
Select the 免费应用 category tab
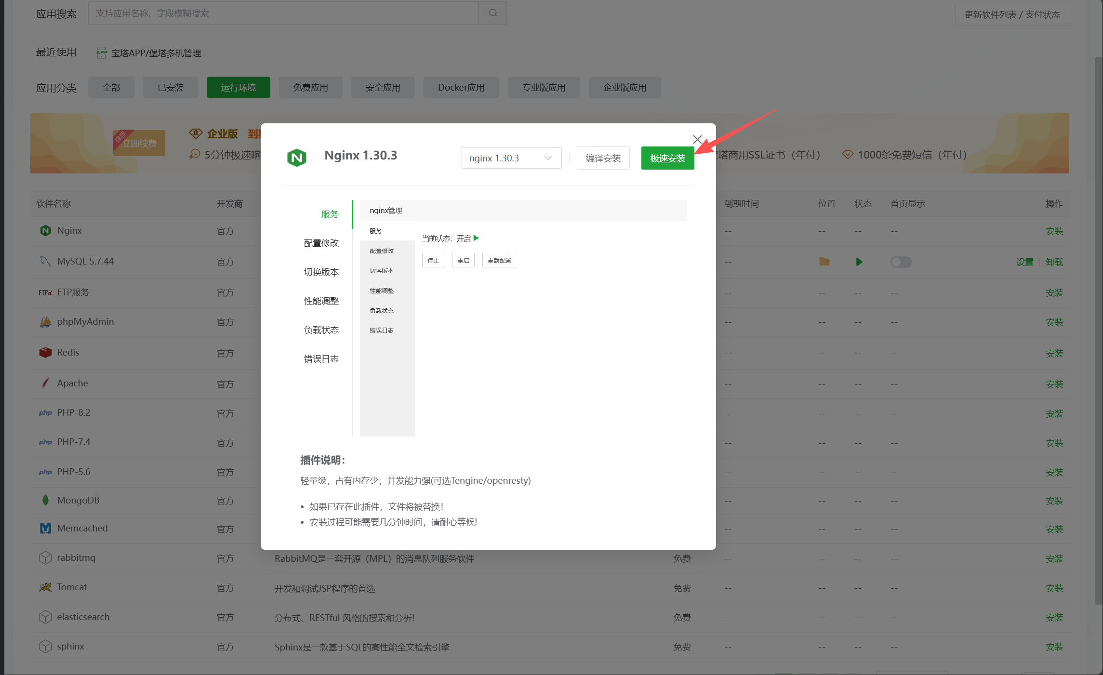tap(311, 87)
